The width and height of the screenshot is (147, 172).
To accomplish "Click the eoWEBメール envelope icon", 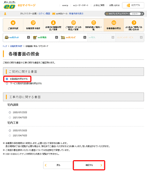I will 54,14.
